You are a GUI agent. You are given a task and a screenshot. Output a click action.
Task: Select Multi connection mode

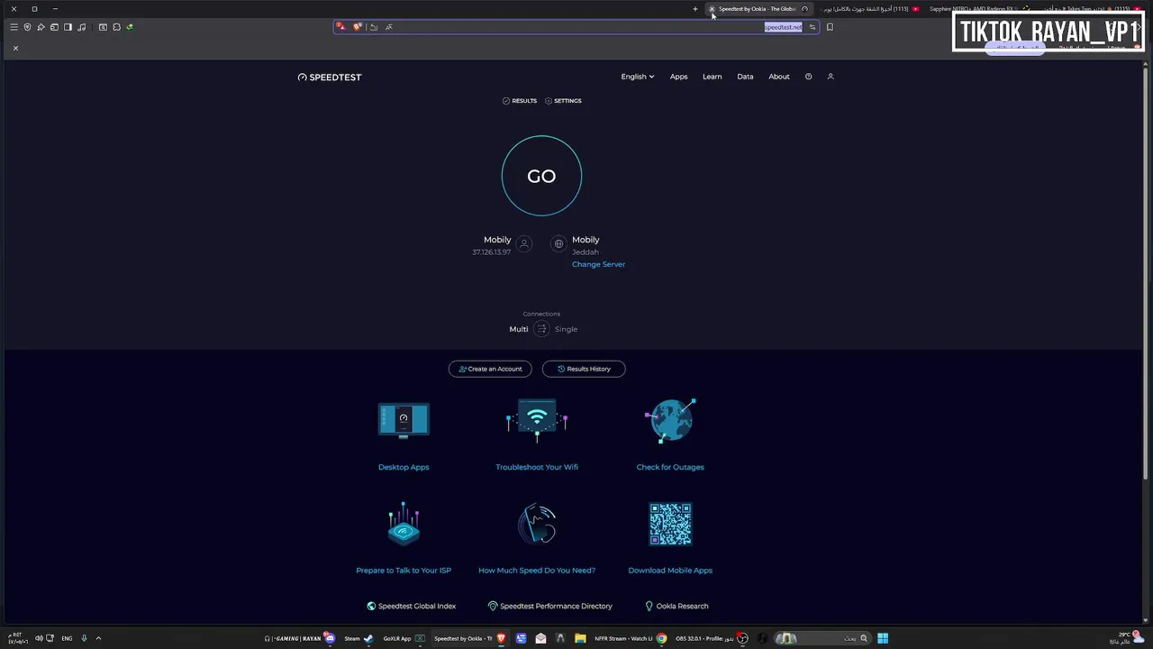click(519, 329)
